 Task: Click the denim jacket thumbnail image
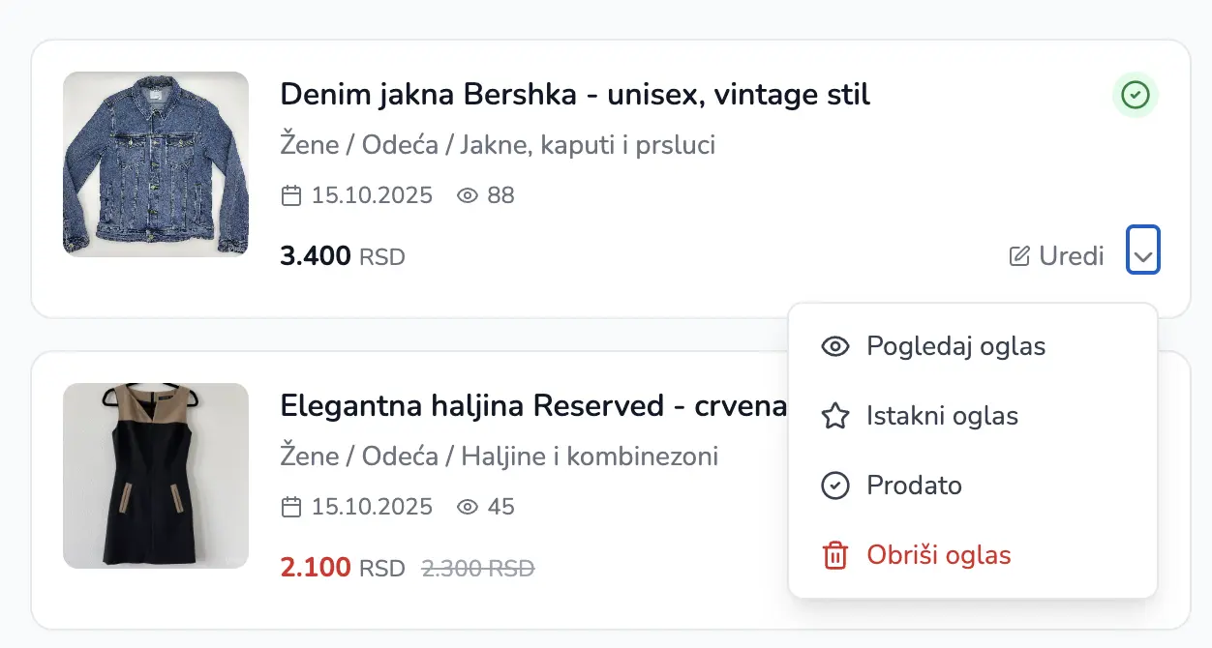tap(156, 164)
